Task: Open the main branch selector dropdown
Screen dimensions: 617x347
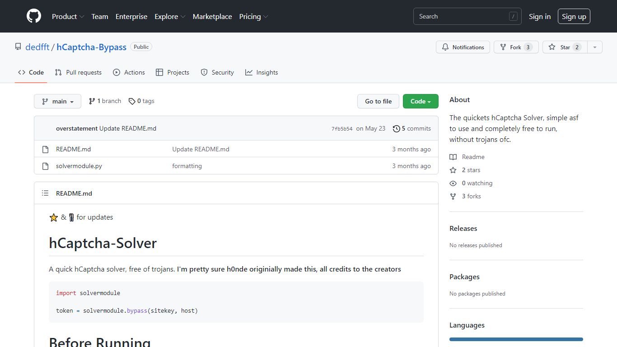Action: click(57, 101)
